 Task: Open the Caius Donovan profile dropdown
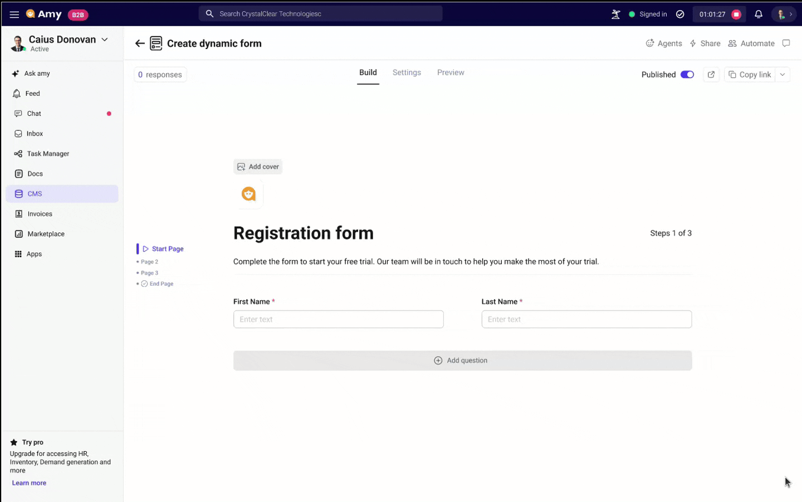click(104, 40)
